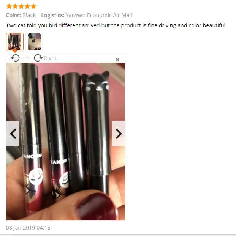
Task: Click the "Right" rotation label
Action: point(50,58)
